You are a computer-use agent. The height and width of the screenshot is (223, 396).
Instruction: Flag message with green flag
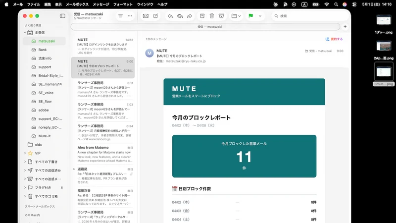click(250, 16)
